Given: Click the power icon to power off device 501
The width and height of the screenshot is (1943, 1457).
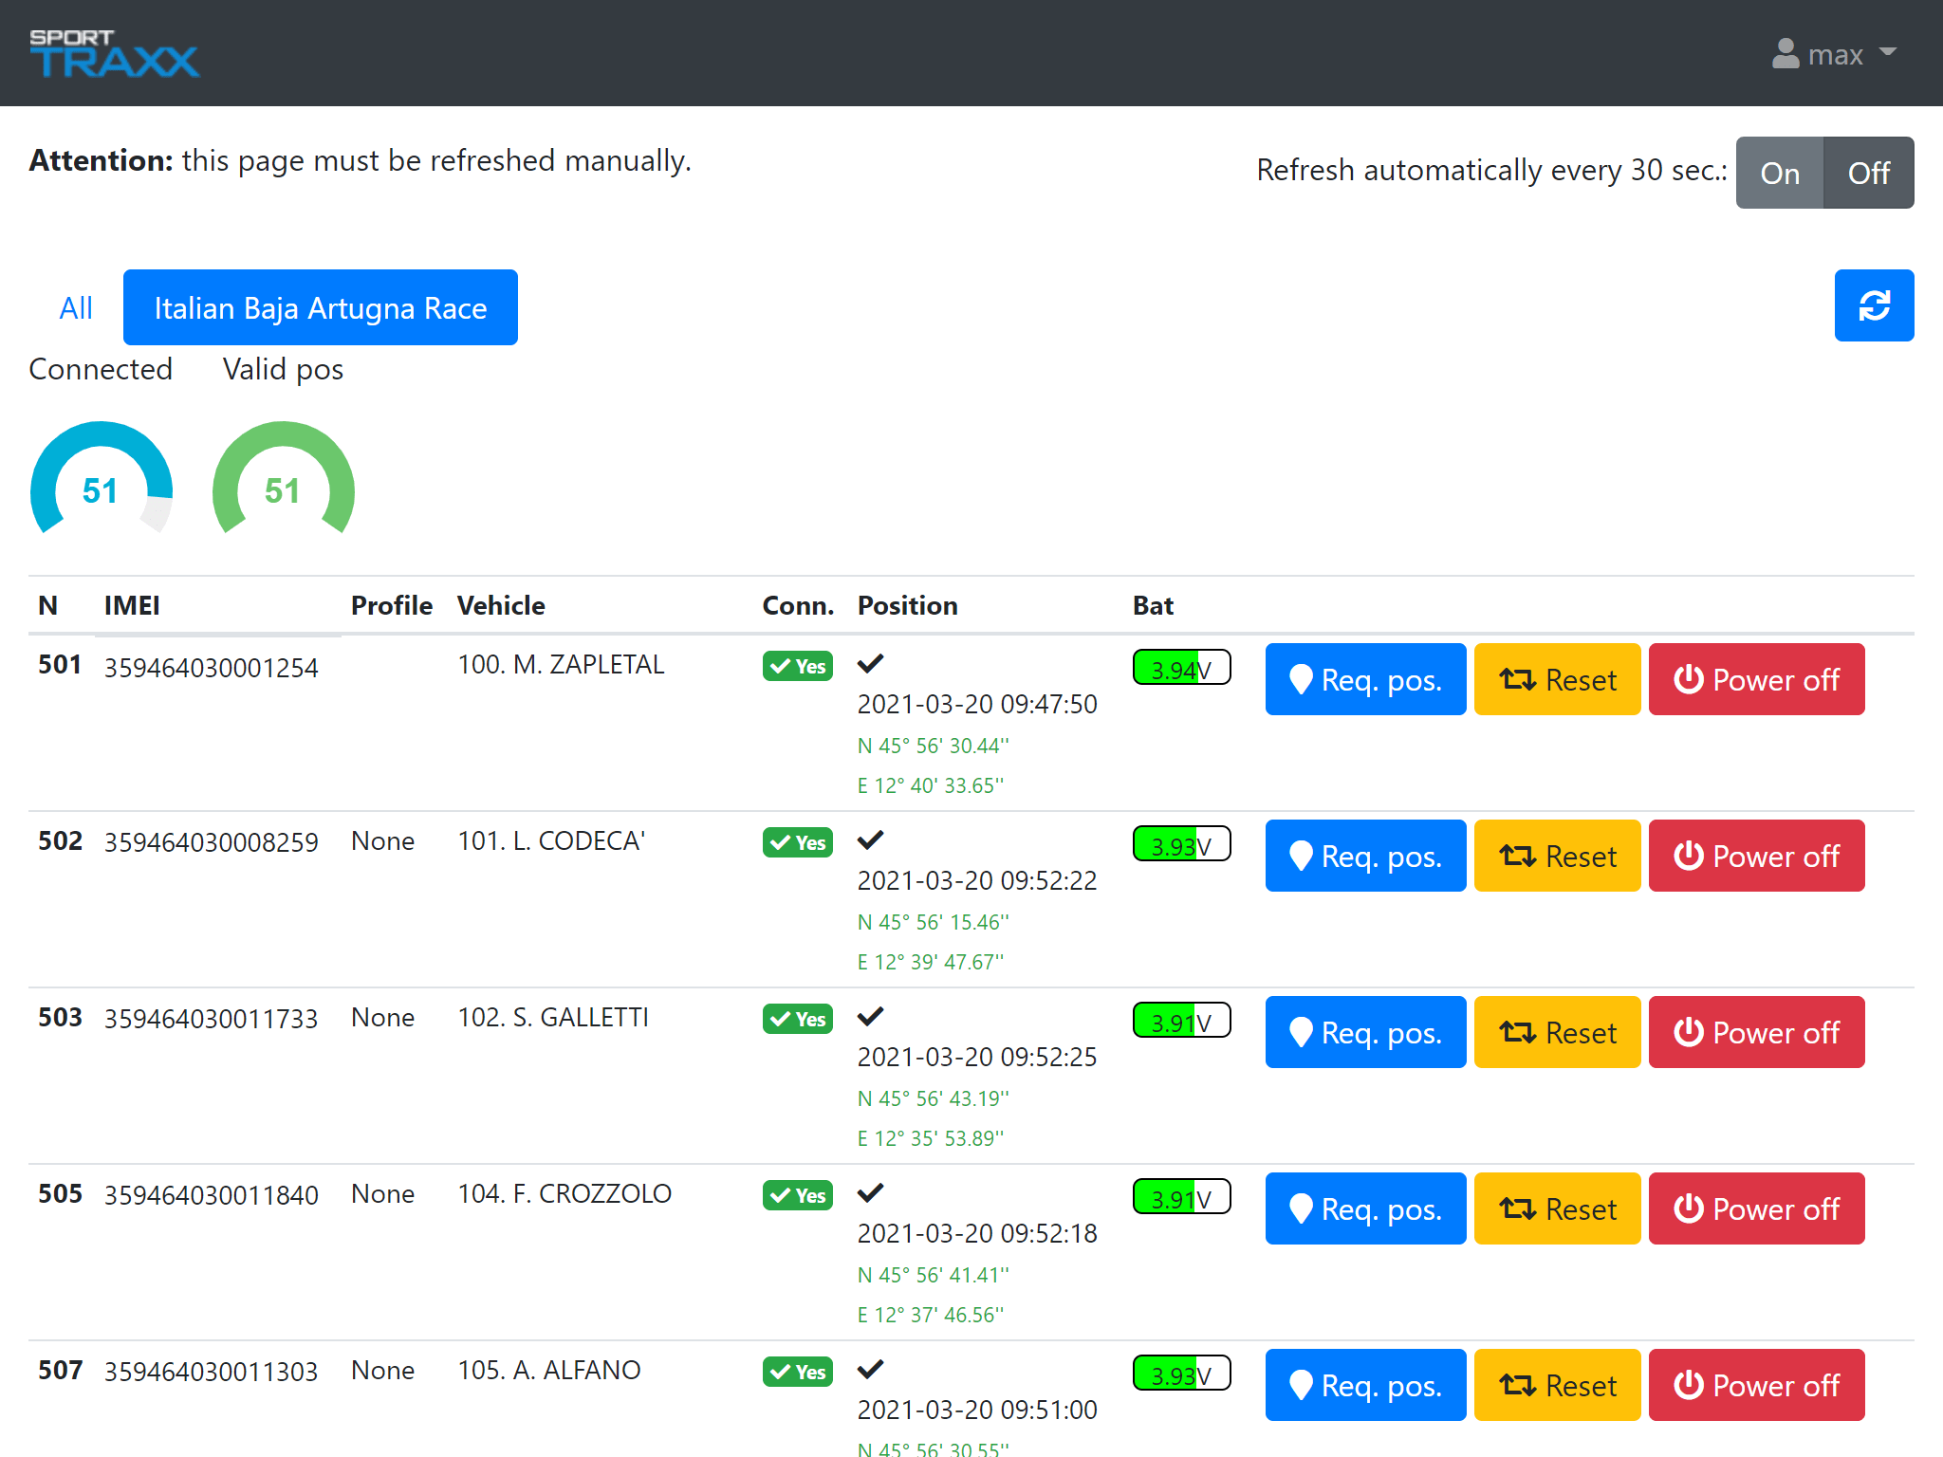Looking at the screenshot, I should (1692, 679).
